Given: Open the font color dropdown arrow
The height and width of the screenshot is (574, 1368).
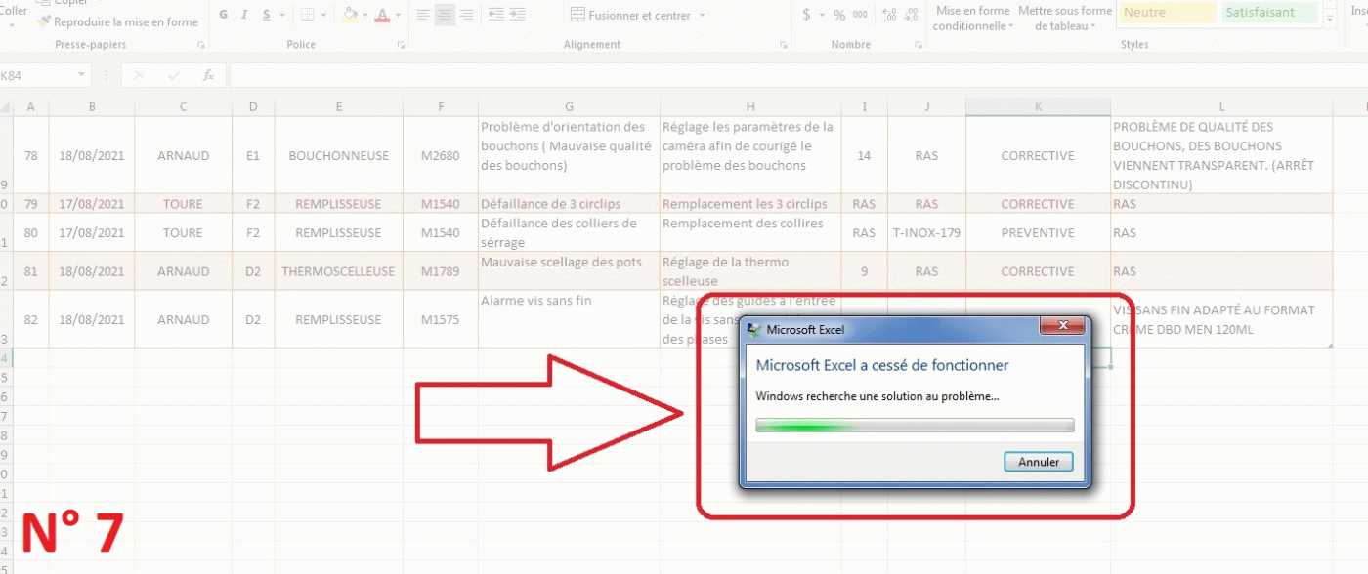Looking at the screenshot, I should pos(398,15).
